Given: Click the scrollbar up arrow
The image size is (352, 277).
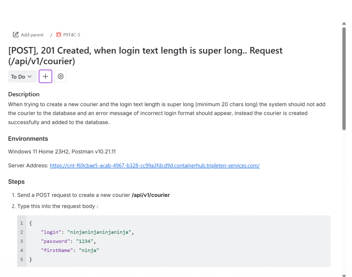Looking at the screenshot, I should point(344,24).
